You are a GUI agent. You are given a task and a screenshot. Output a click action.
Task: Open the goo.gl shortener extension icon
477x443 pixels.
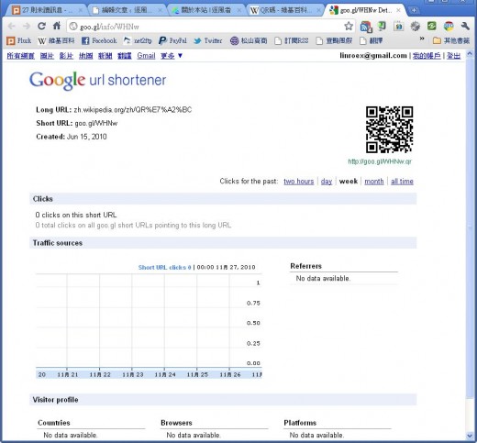449,27
